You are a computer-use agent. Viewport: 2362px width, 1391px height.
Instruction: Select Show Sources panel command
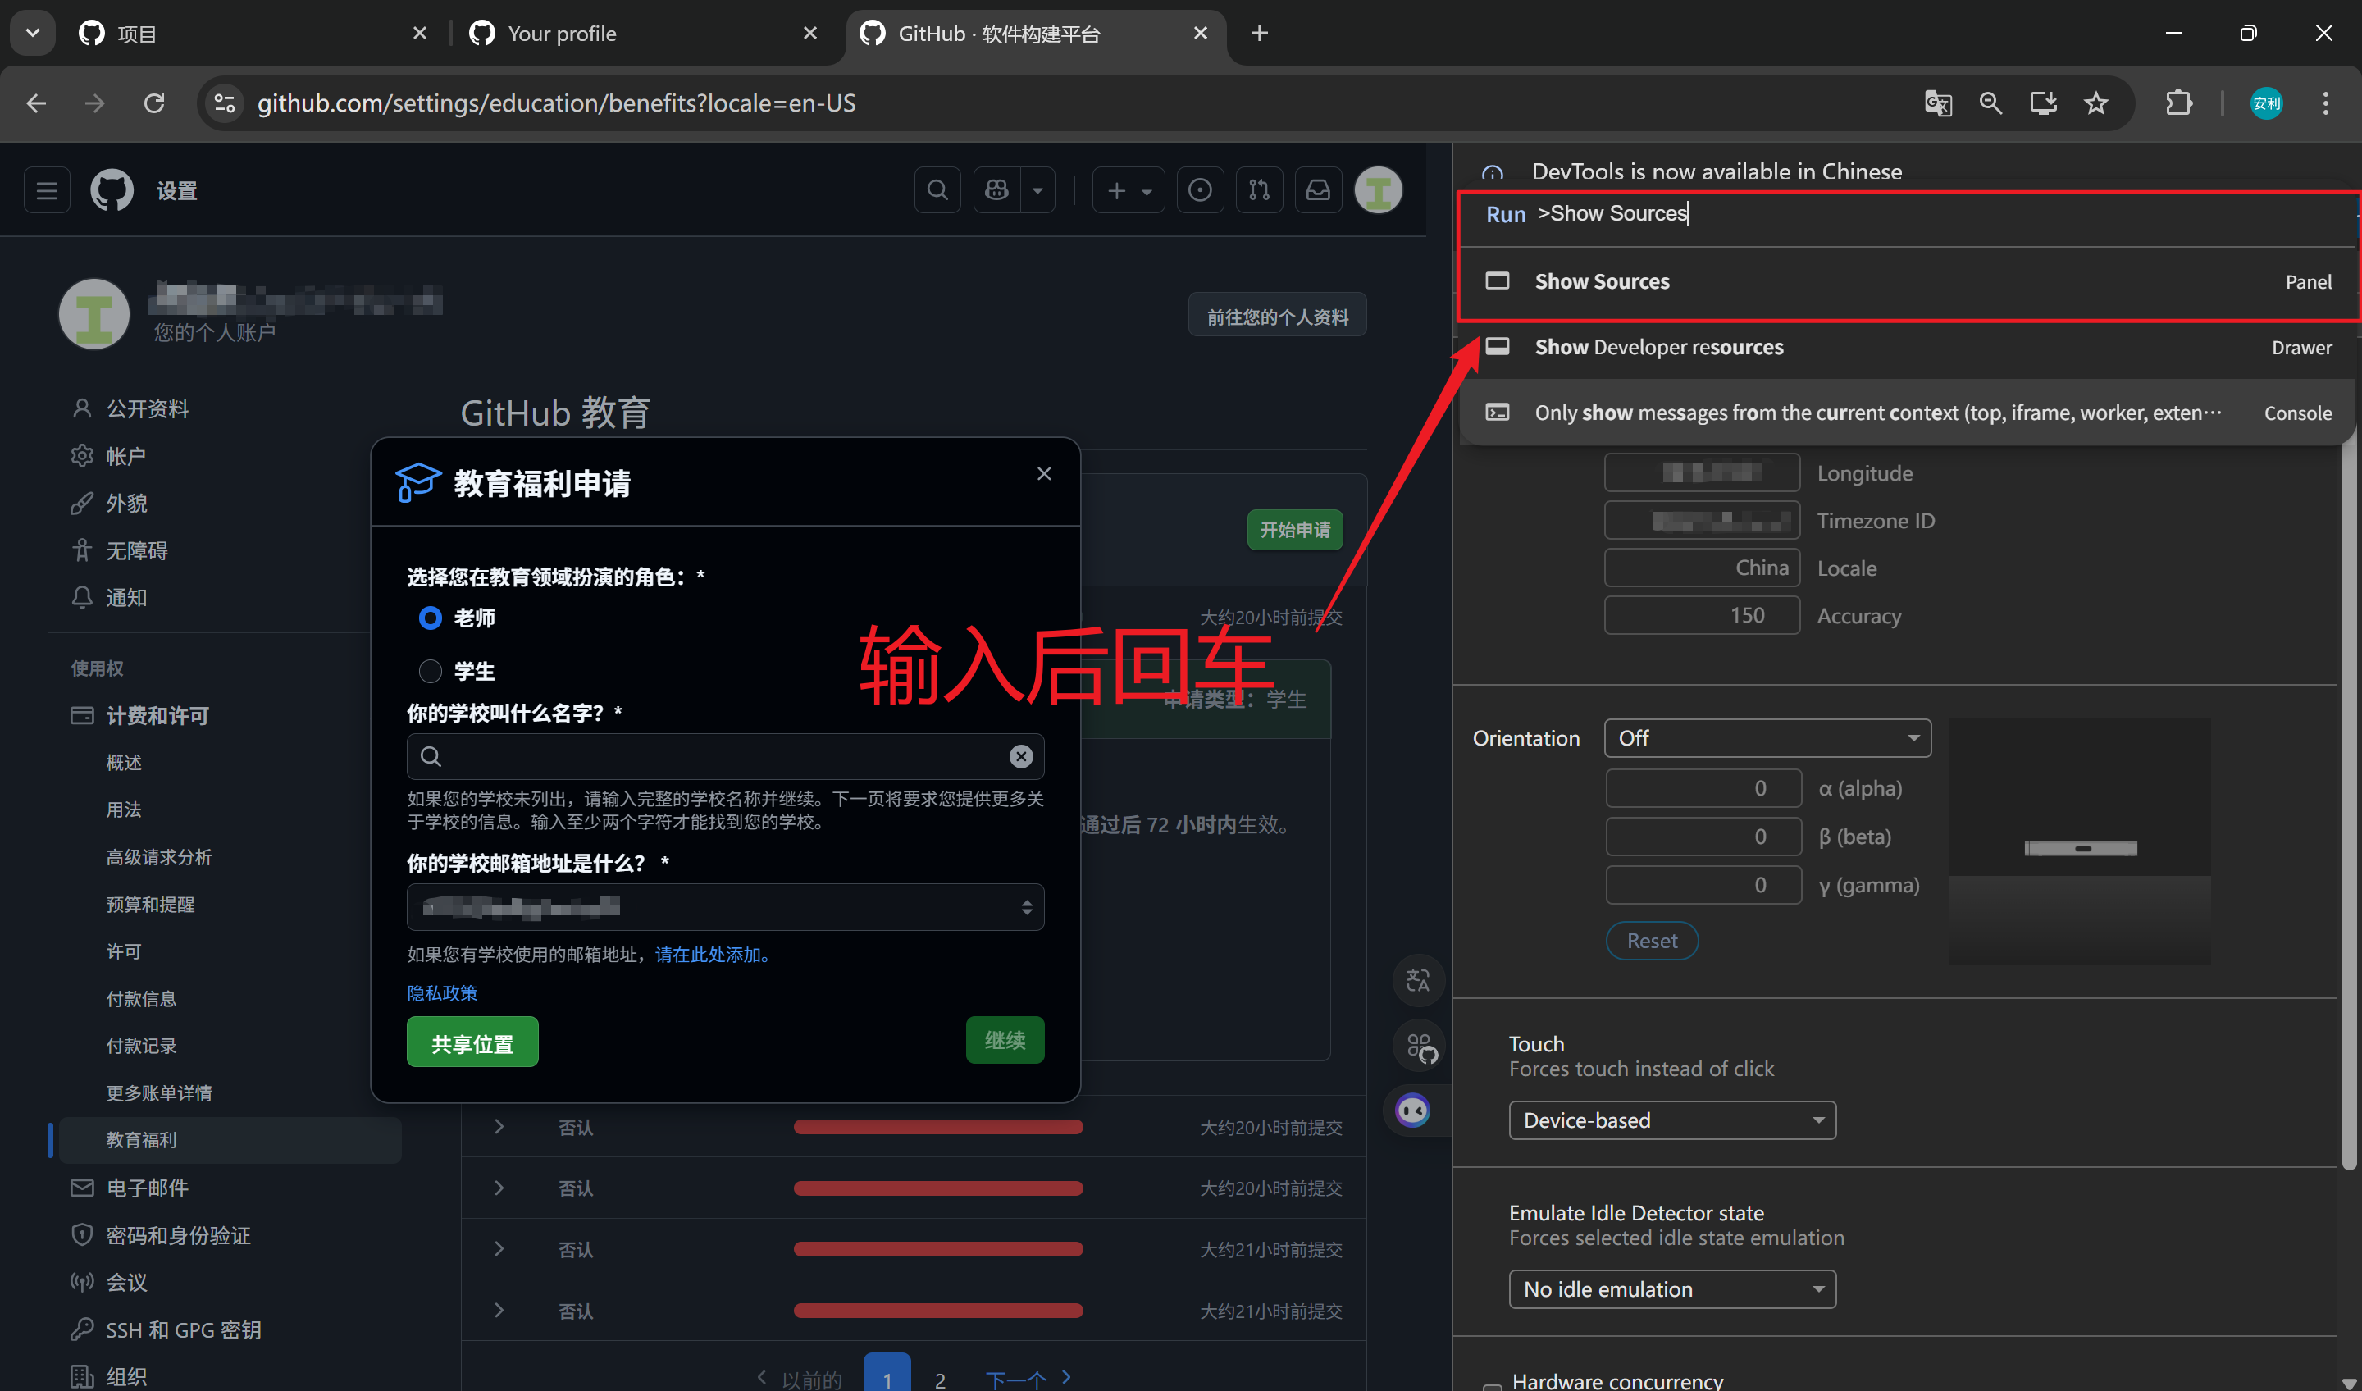pos(1602,281)
